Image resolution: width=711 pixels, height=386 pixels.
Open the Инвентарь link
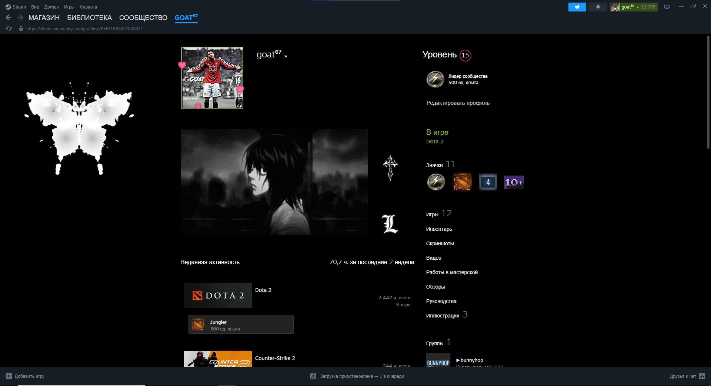439,229
